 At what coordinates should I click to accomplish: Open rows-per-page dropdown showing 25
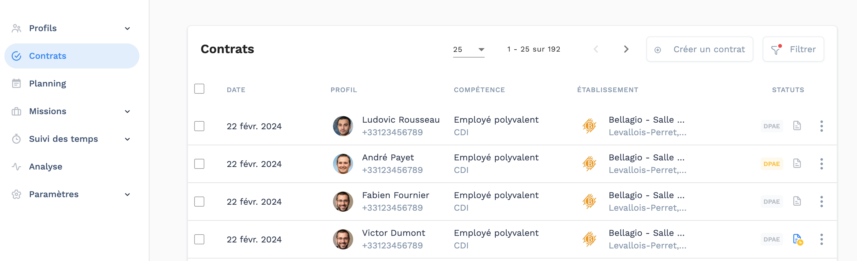pyautogui.click(x=469, y=49)
